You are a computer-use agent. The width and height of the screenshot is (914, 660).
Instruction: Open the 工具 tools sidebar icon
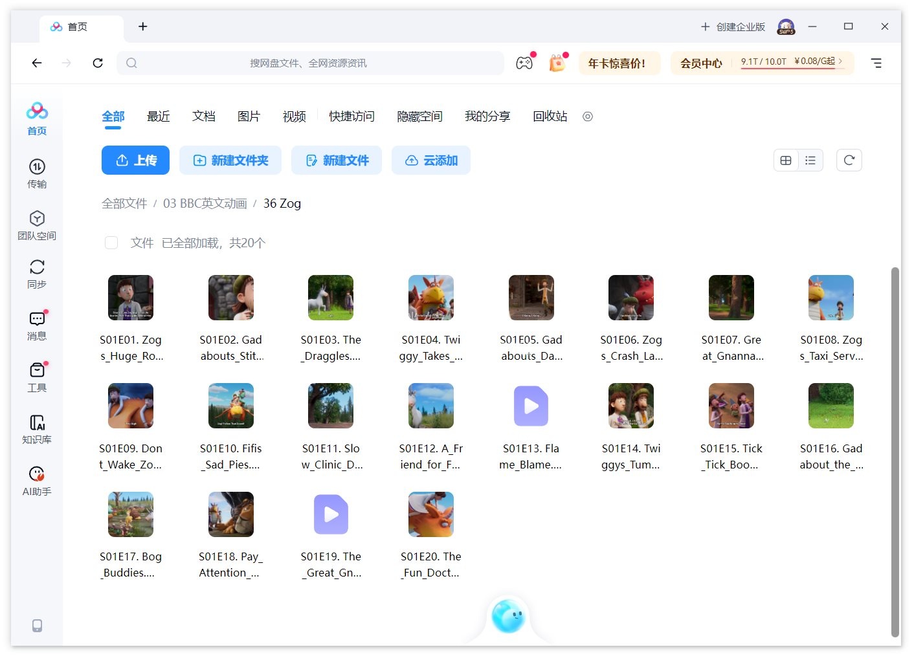(x=37, y=377)
